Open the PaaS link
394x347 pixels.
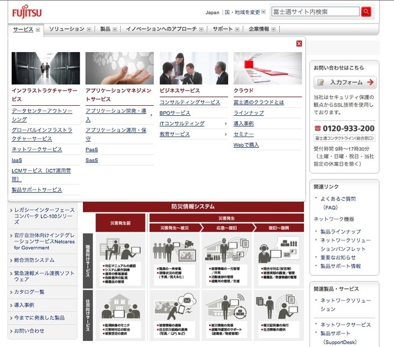92,149
